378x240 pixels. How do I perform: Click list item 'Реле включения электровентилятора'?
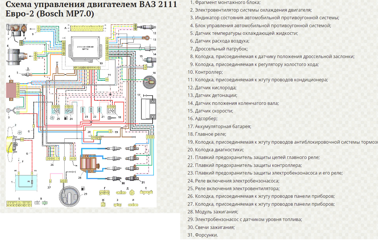[237, 188]
